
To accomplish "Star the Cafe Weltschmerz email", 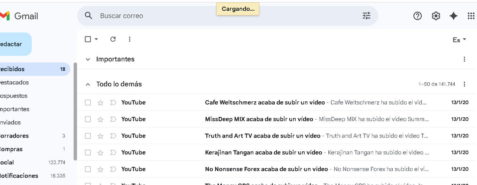I will [x=101, y=103].
